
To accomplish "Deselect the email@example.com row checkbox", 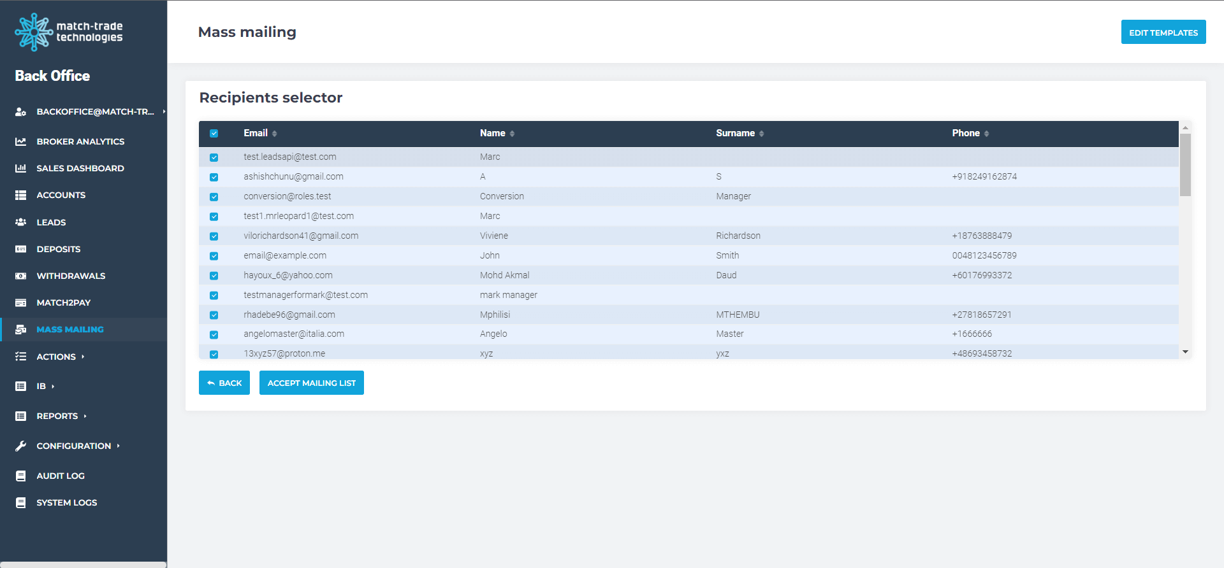I will 214,256.
